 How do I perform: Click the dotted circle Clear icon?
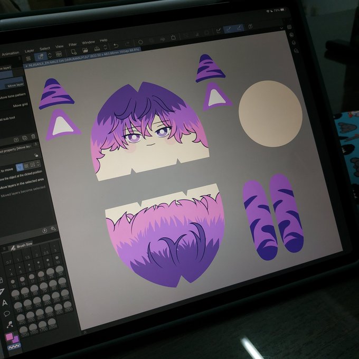(x=140, y=42)
